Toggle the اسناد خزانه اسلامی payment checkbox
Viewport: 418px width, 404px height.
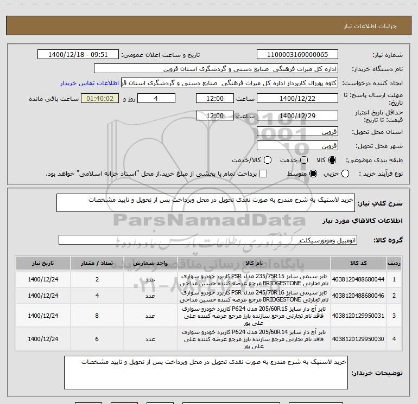(263, 174)
